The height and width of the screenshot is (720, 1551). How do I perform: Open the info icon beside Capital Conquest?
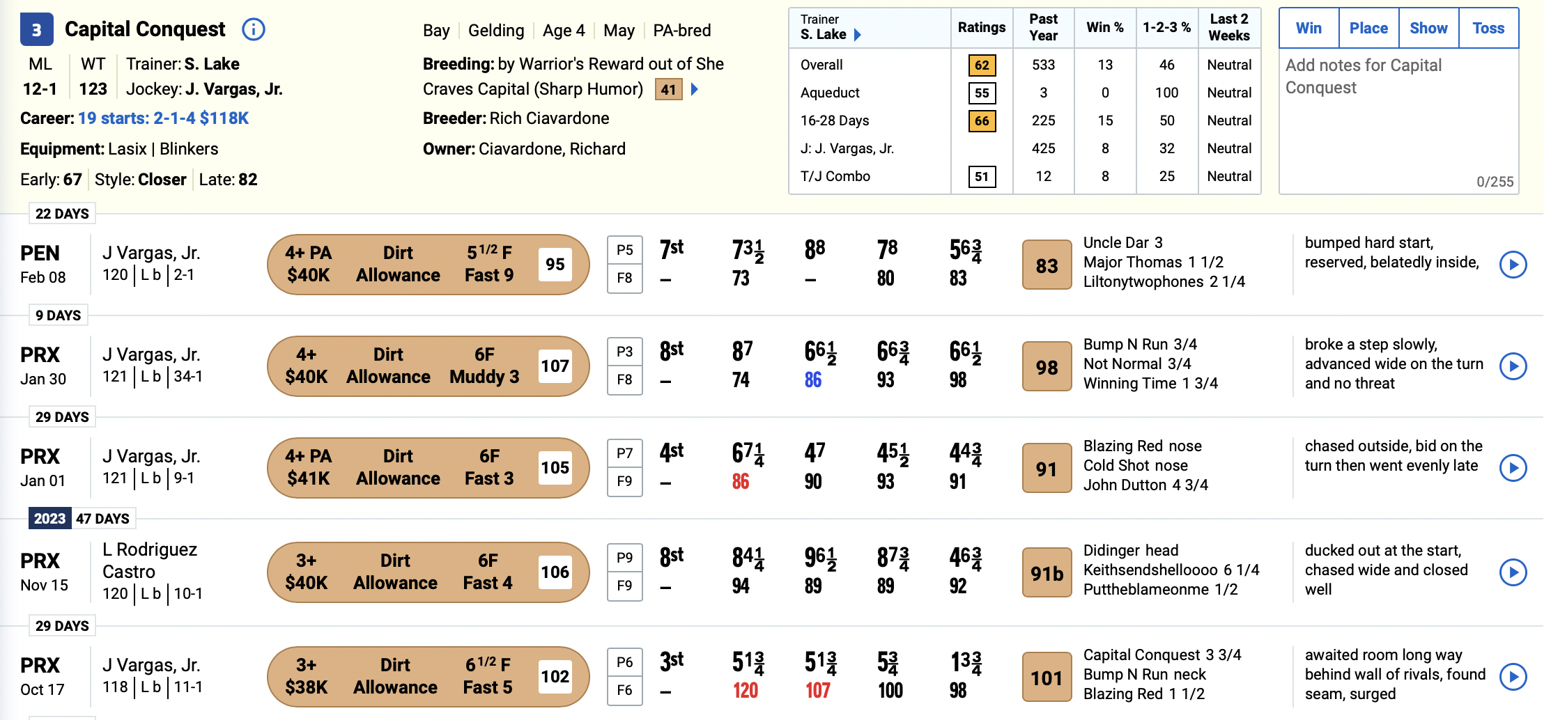point(253,29)
